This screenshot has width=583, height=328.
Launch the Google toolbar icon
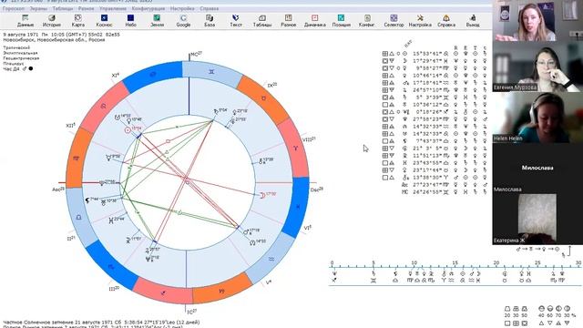pyautogui.click(x=183, y=21)
